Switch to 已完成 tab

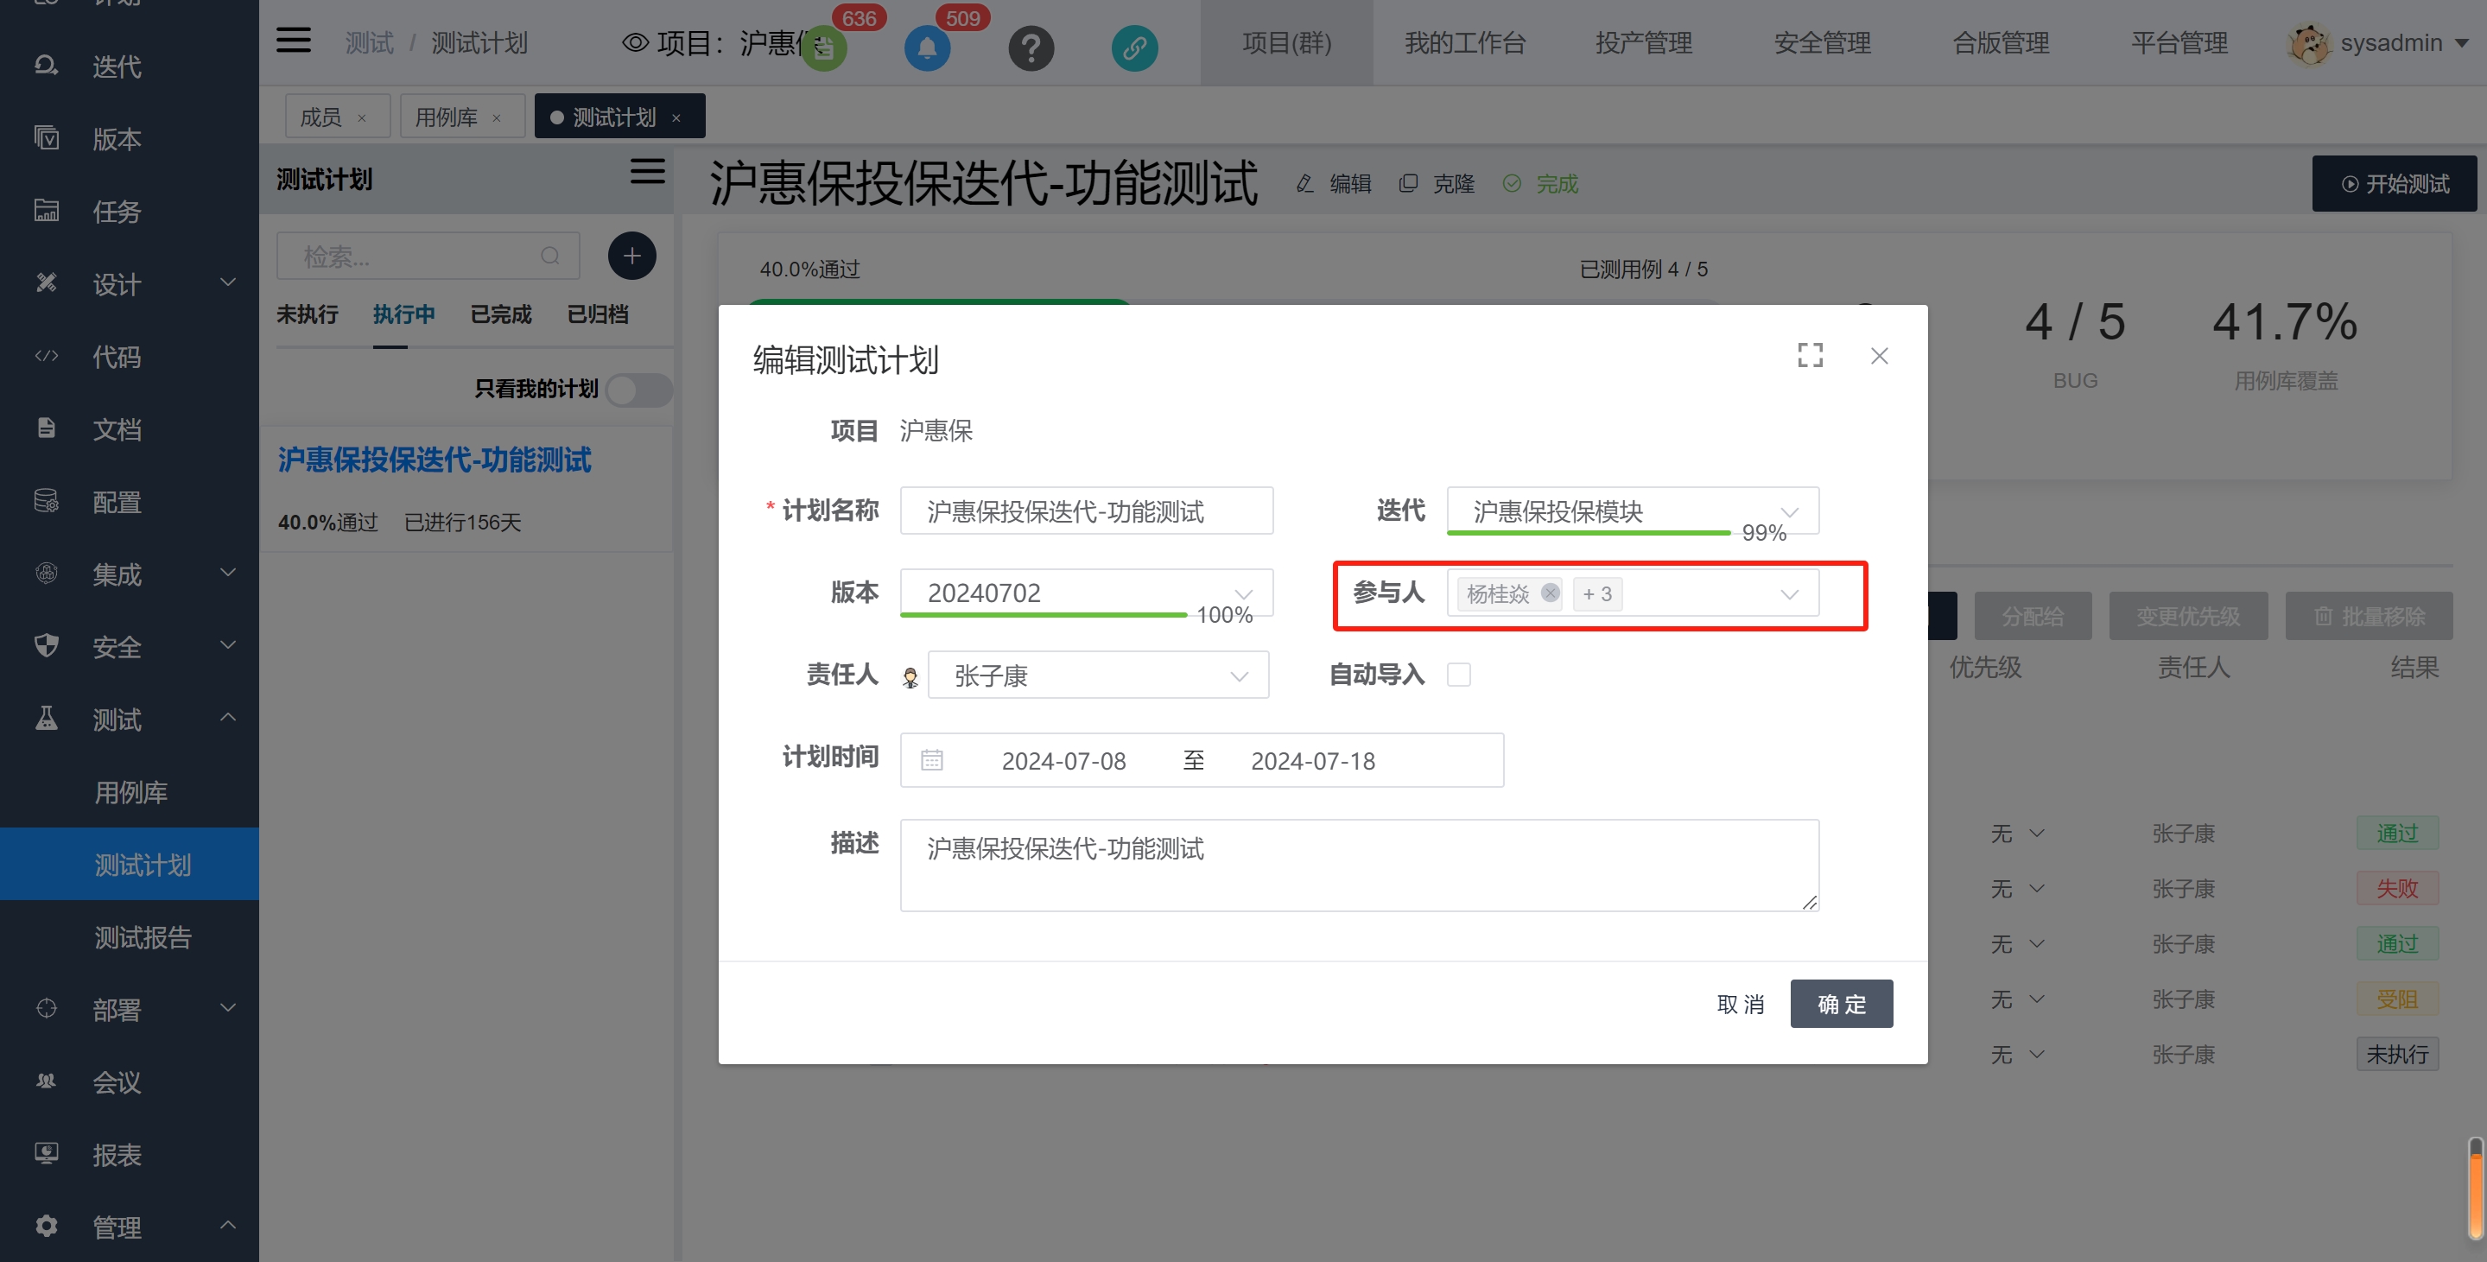tap(500, 314)
